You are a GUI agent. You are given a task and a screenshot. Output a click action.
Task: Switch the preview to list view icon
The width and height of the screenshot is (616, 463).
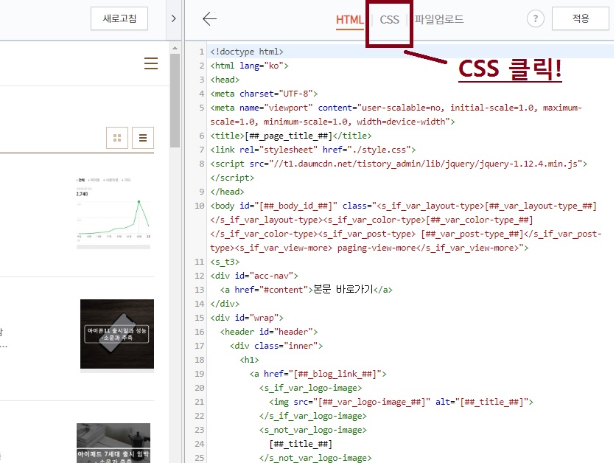(x=143, y=138)
